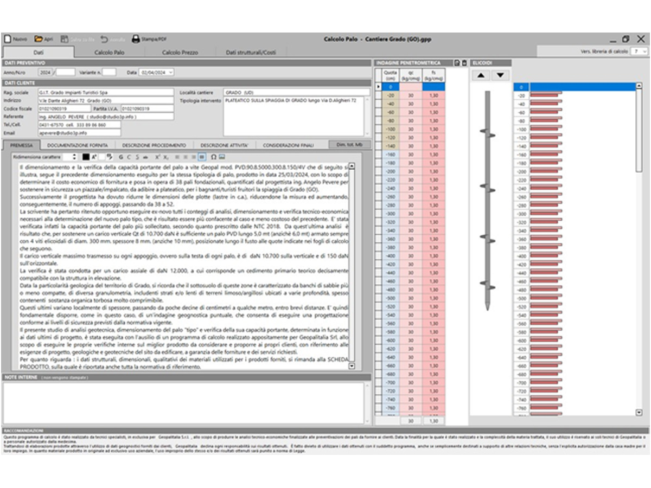Click the Nuovo new file icon
This screenshot has width=651, height=488.
[x=8, y=39]
